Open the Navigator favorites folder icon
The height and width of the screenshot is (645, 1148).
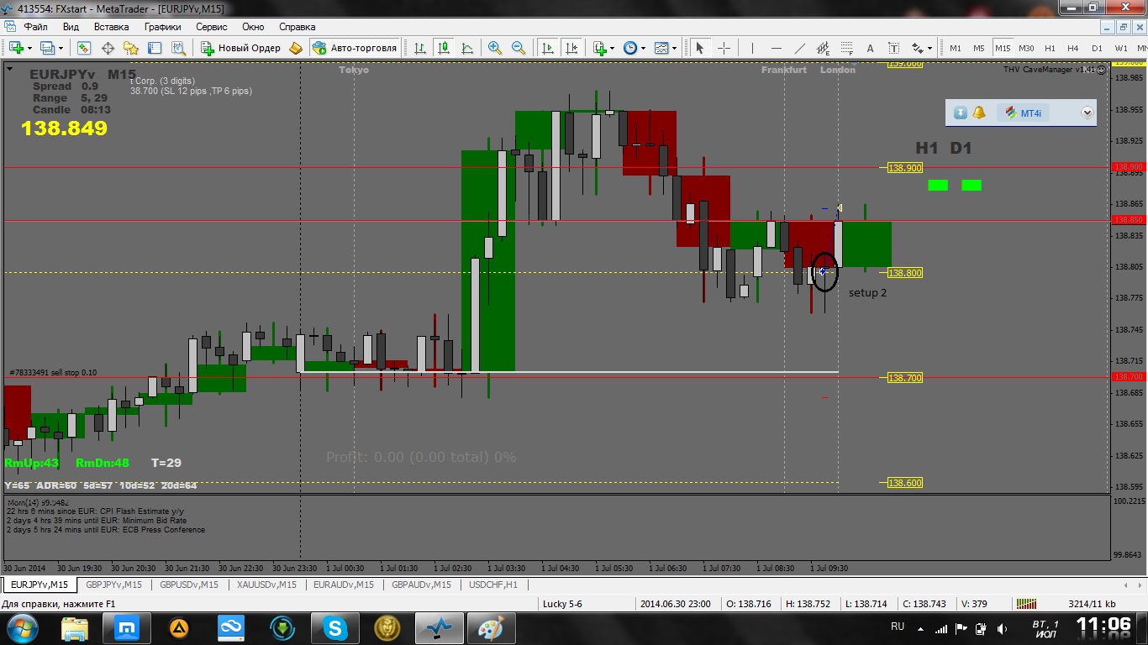[x=131, y=48]
